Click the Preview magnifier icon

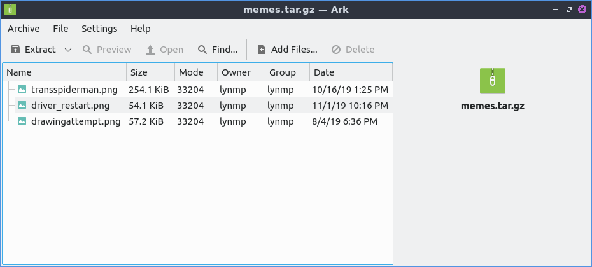[x=87, y=50]
